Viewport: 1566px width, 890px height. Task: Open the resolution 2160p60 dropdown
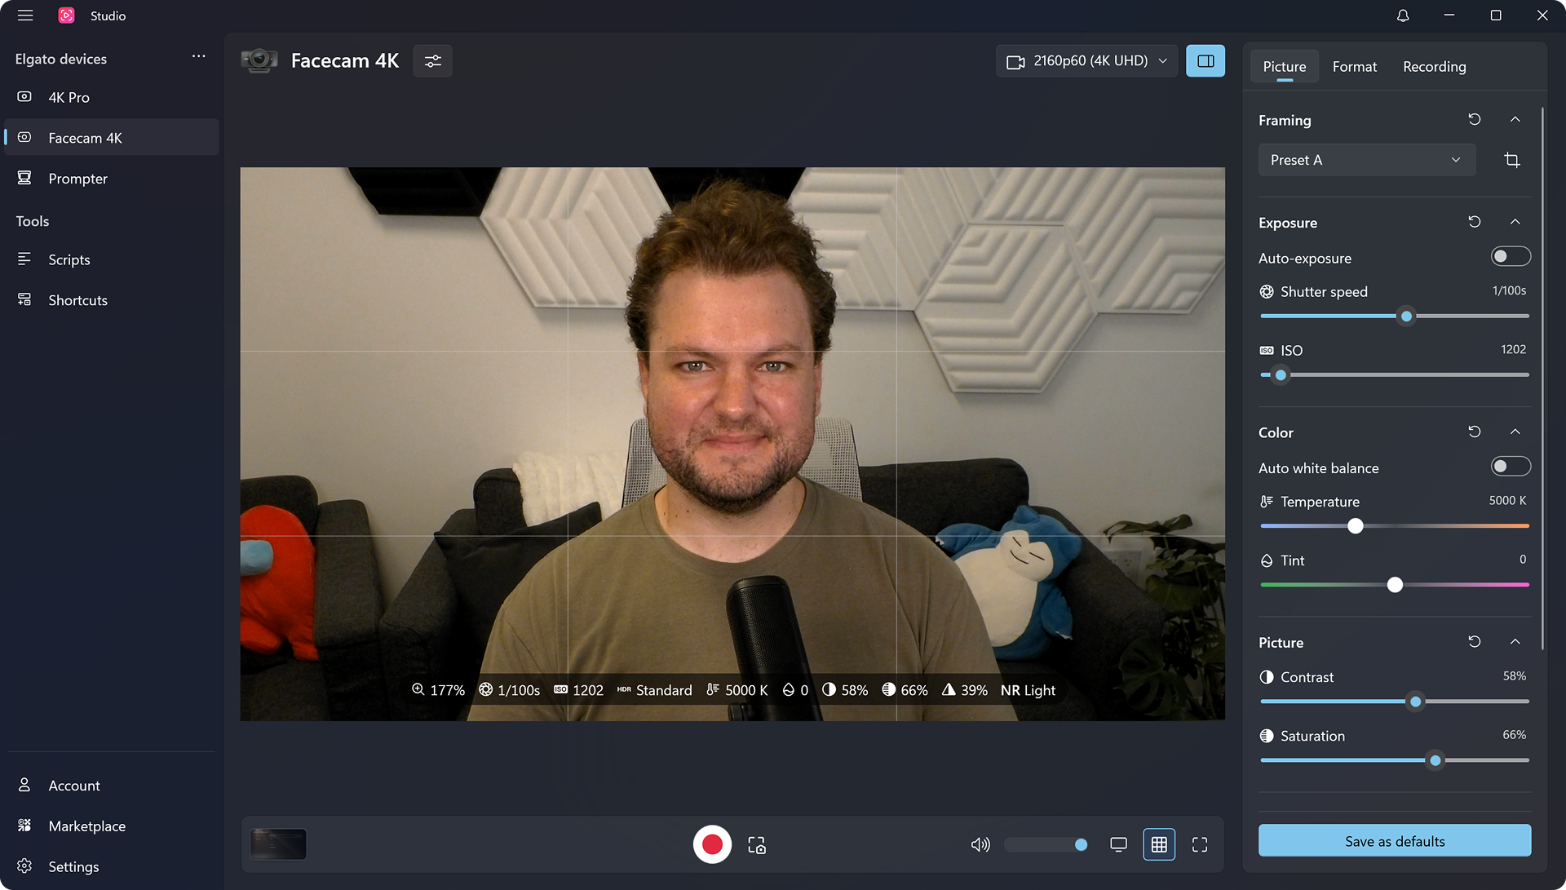click(x=1086, y=61)
